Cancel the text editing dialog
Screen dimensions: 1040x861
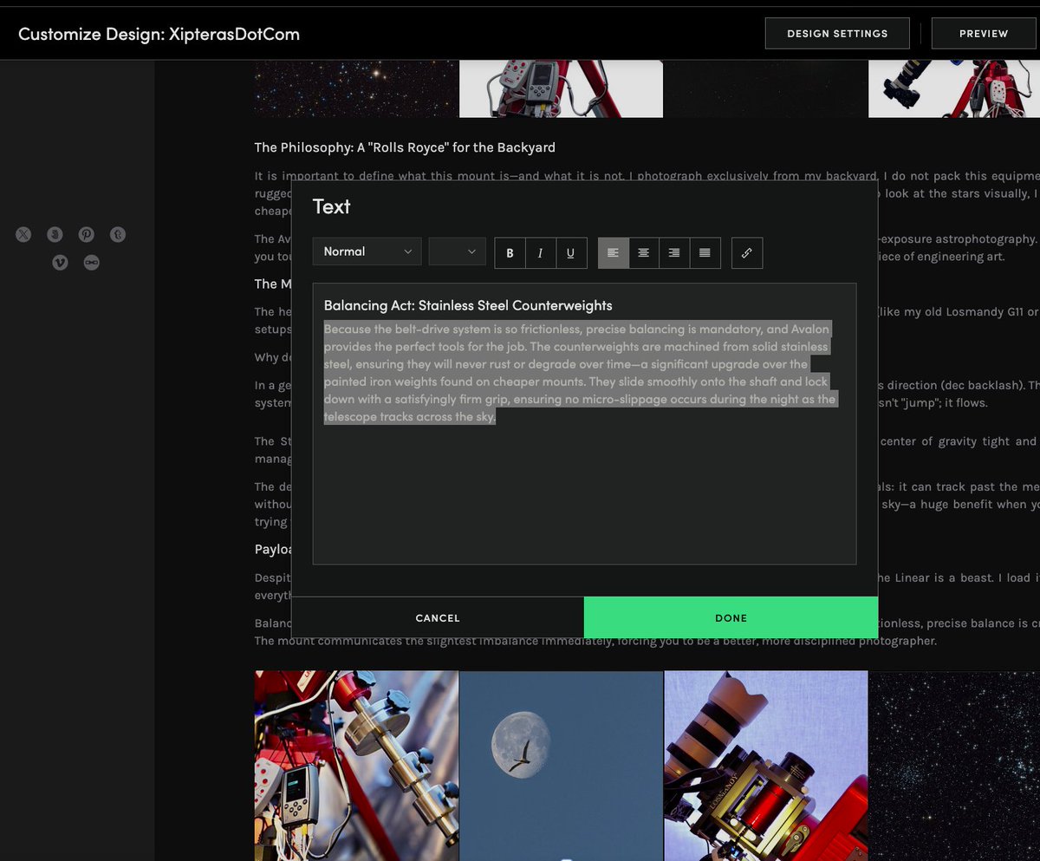tap(438, 617)
